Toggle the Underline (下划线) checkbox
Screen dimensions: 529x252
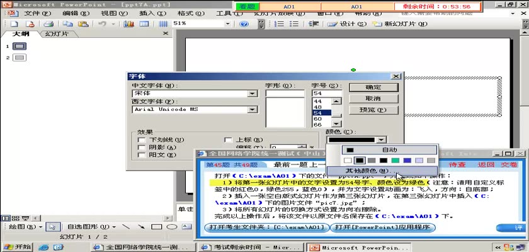pyautogui.click(x=142, y=140)
